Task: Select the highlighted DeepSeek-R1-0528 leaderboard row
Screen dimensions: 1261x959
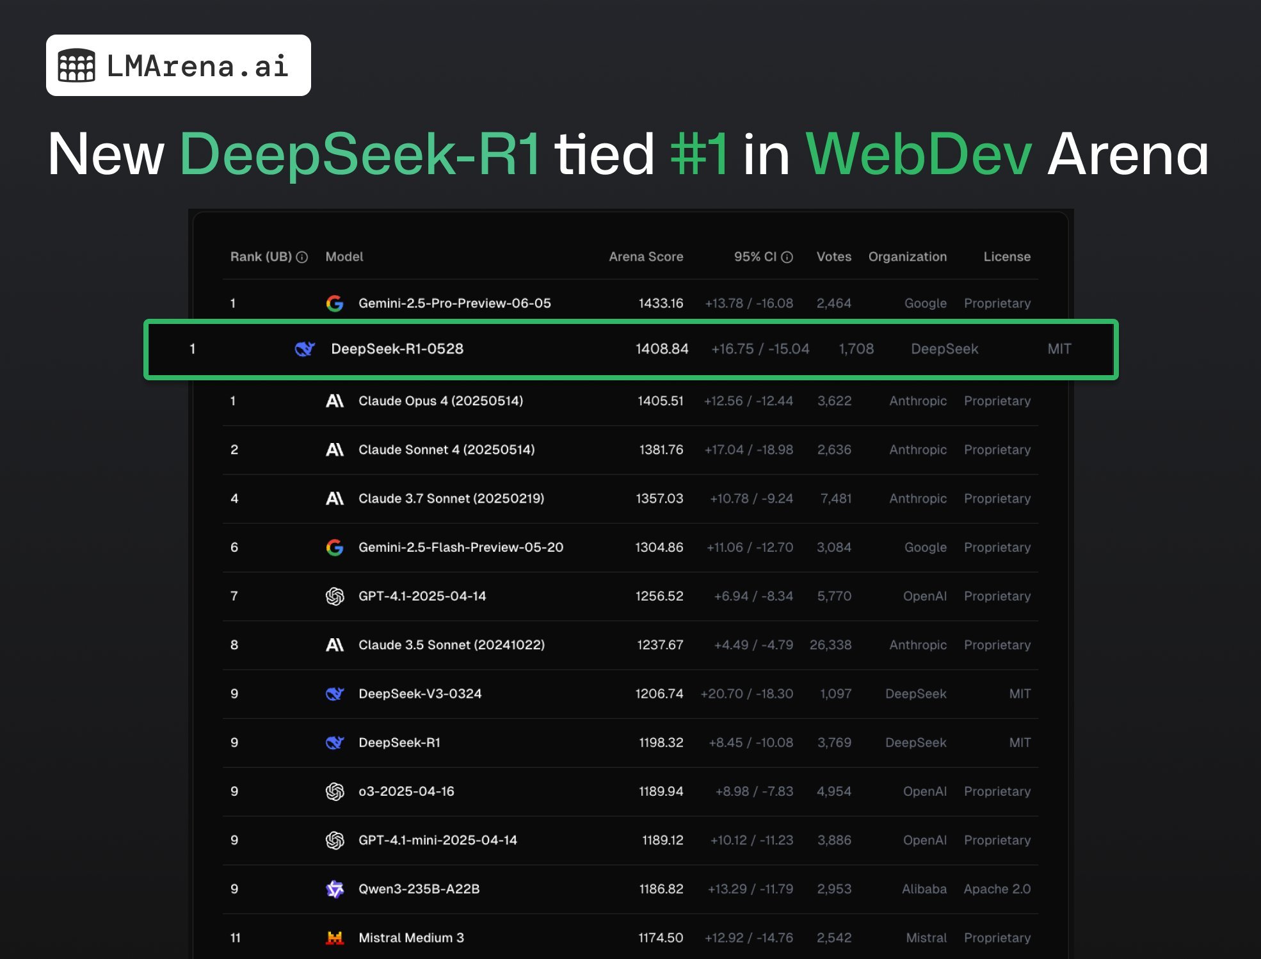Action: [x=630, y=349]
